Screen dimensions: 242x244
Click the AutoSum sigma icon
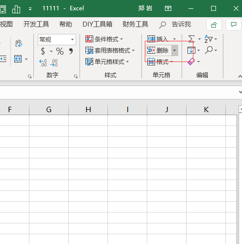[191, 39]
